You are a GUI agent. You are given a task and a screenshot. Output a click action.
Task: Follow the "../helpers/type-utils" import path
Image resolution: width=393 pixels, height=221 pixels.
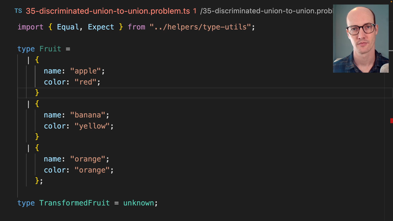coord(200,27)
